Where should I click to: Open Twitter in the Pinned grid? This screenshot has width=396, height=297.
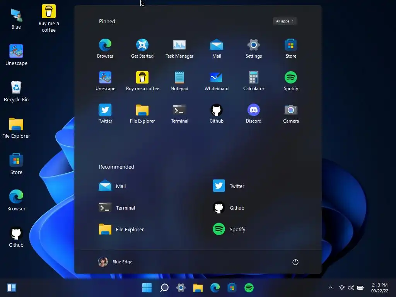(105, 114)
